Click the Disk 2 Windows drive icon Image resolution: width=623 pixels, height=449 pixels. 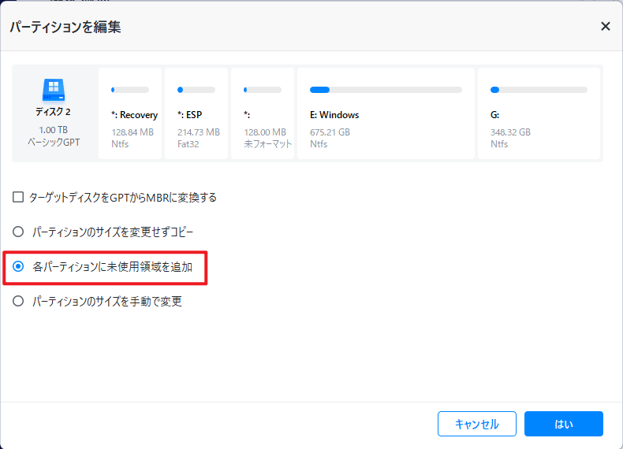54,90
